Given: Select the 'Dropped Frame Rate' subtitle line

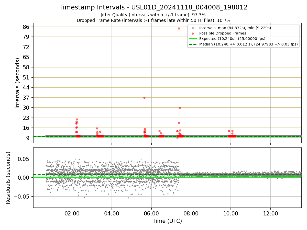Looking at the screenshot, I should coord(153,20).
